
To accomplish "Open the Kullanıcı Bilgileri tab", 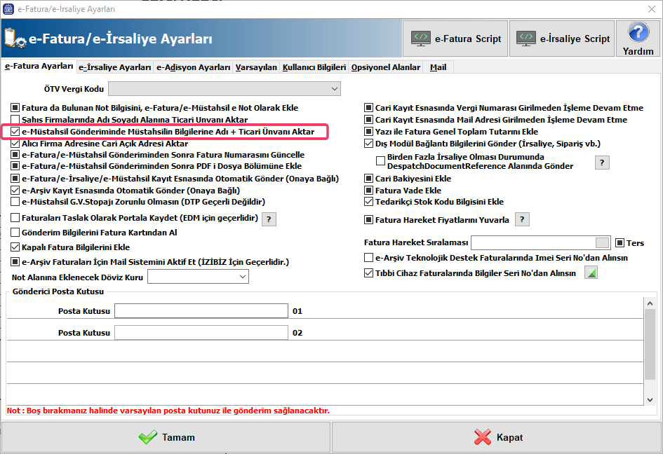I will (314, 67).
